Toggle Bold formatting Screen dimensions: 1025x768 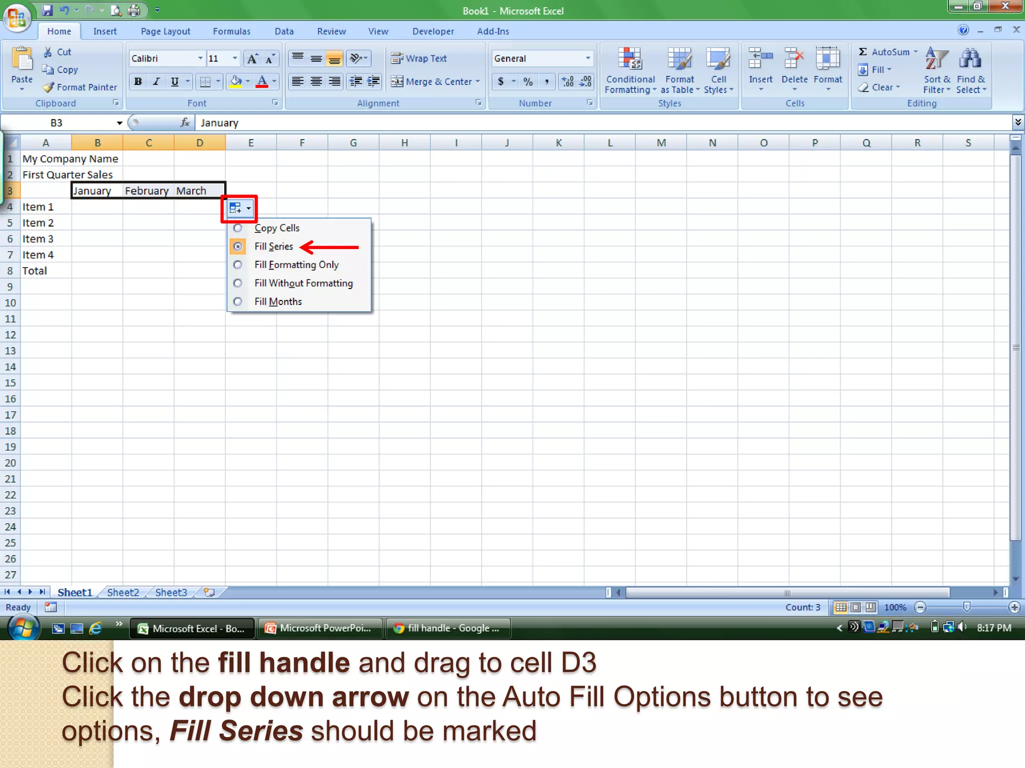click(138, 81)
